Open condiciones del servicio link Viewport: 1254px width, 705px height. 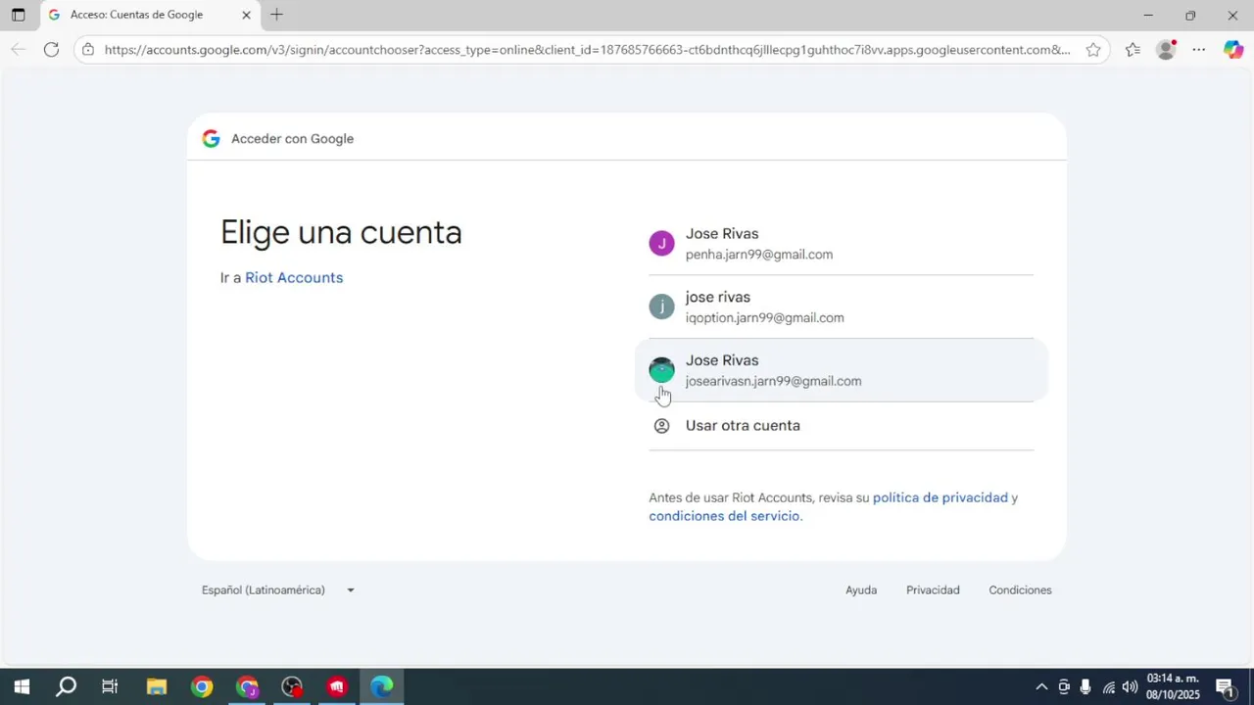tap(724, 516)
